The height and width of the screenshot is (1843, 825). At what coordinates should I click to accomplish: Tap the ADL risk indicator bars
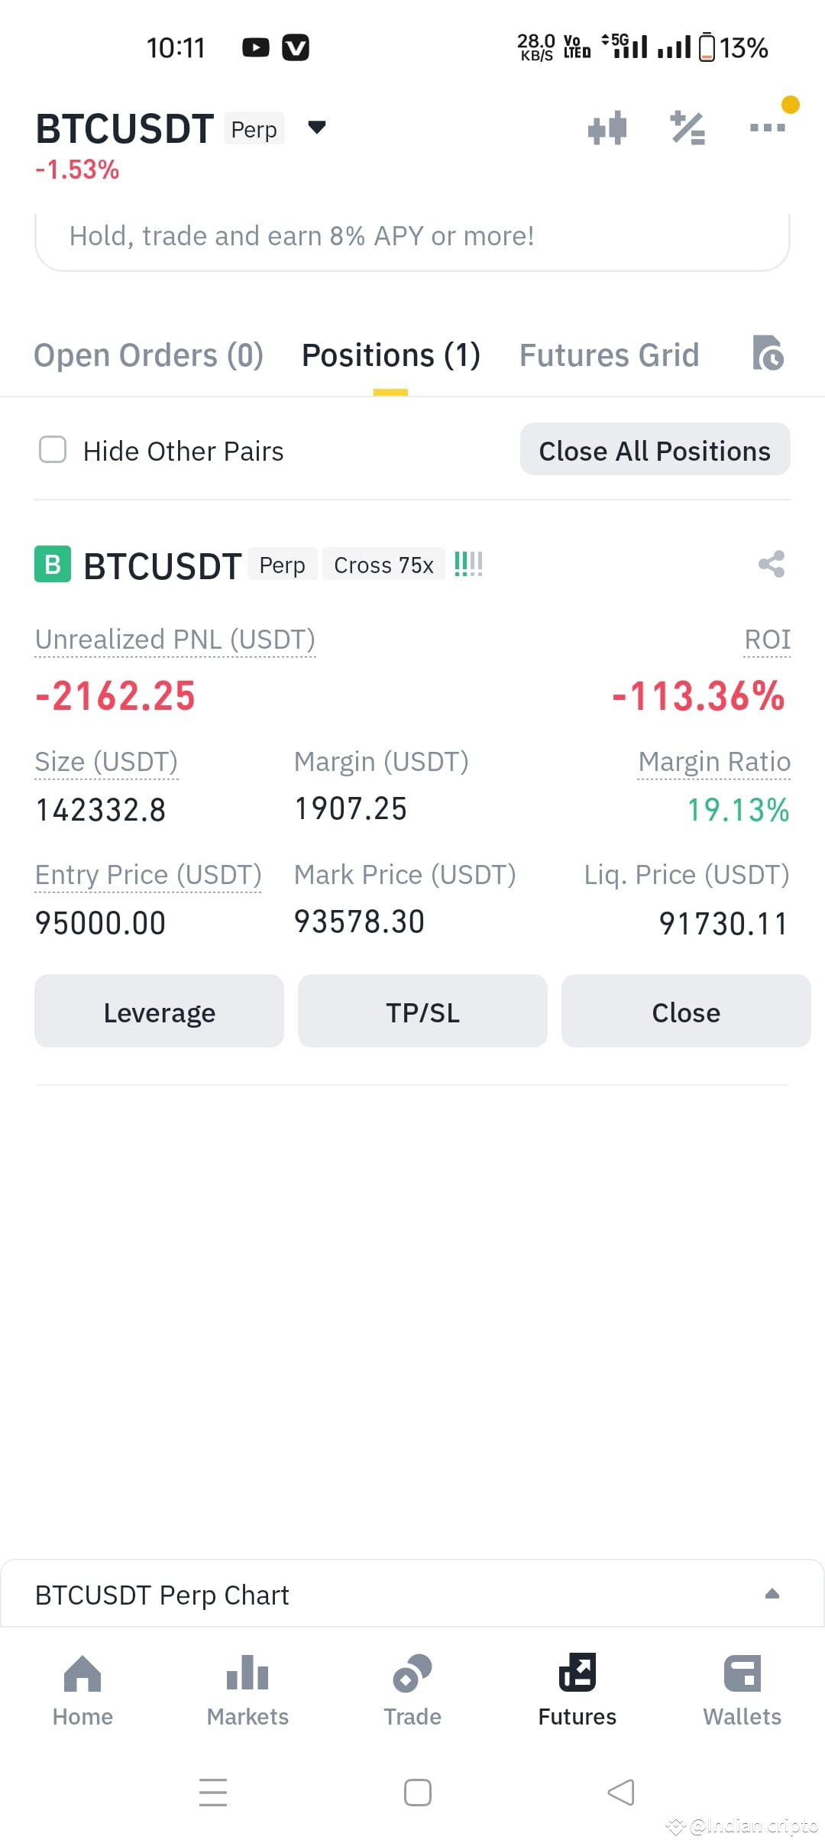coord(468,565)
